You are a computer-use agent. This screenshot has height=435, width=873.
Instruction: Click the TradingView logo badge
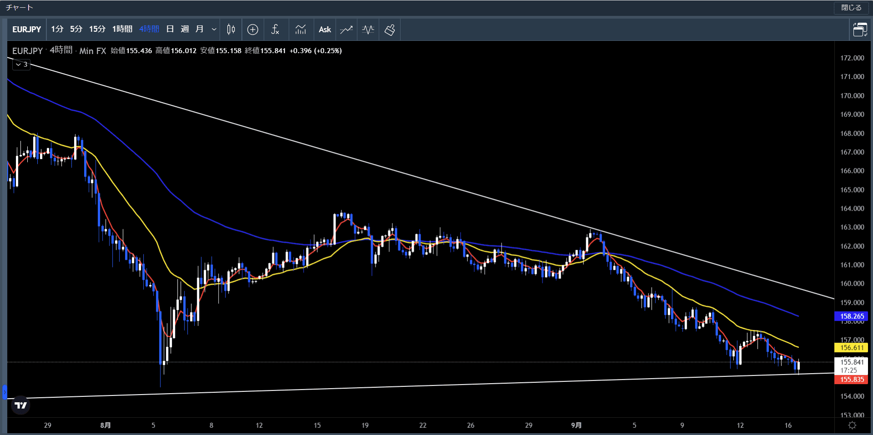pos(20,405)
